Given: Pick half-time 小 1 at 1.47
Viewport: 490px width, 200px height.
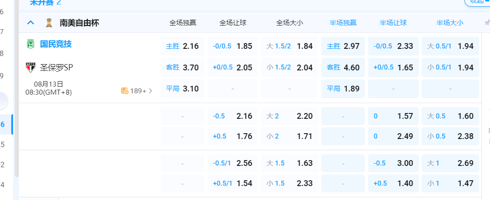Looking at the screenshot, I should click(x=450, y=183).
